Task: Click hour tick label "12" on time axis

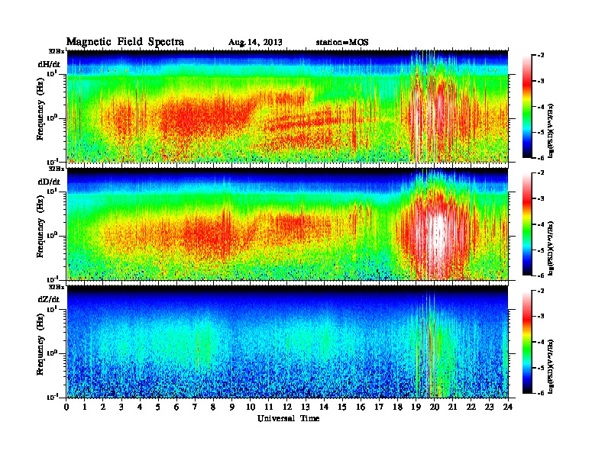Action: (x=287, y=407)
